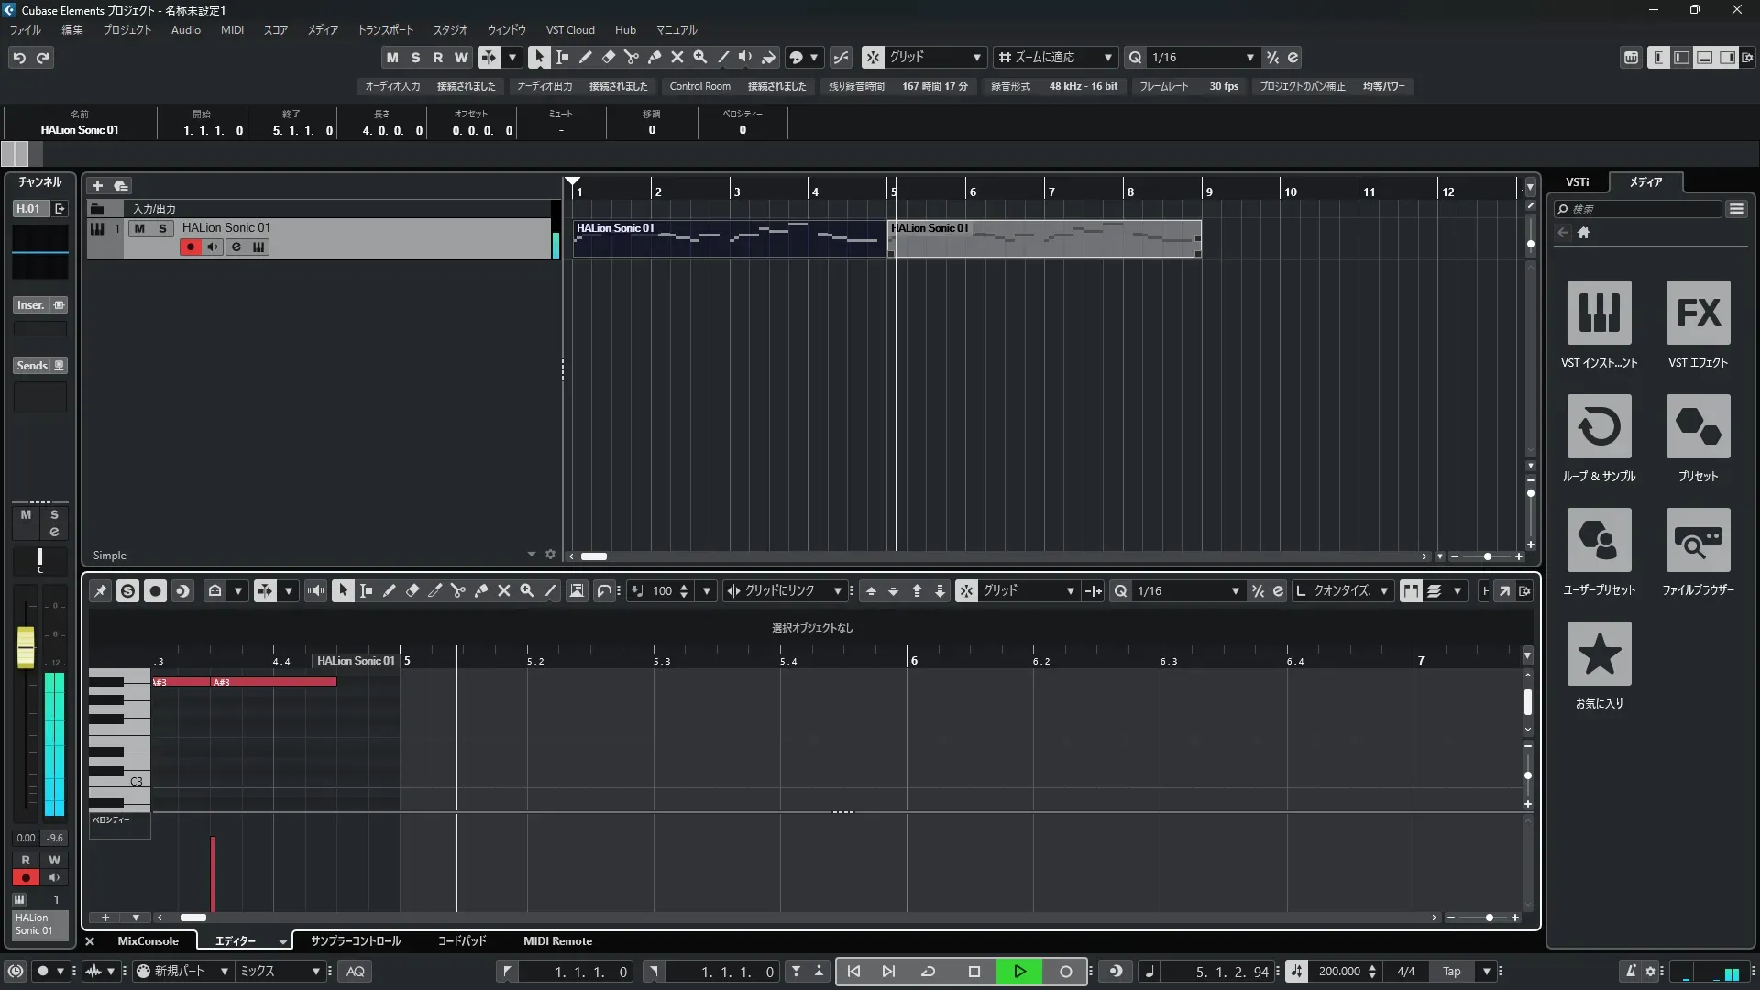Viewport: 1760px width, 990px height.
Task: Open the 1/16 quantize preset dropdown in top toolbar
Action: click(1249, 57)
